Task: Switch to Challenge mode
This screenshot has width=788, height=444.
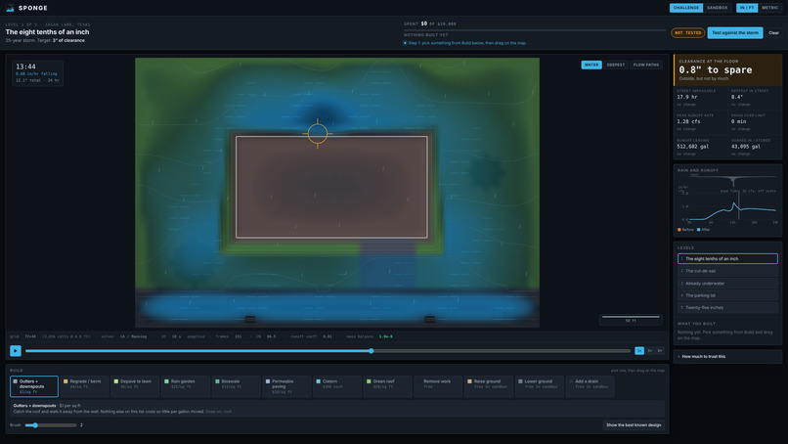Action: point(686,8)
